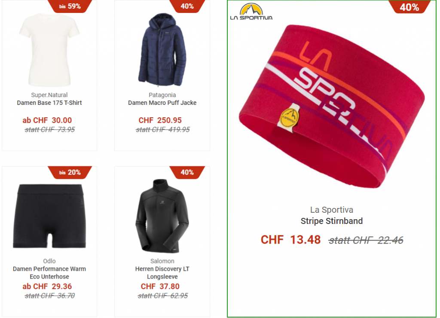Open the black Odlo Unterhose image
The width and height of the screenshot is (440, 318).
click(x=49, y=216)
